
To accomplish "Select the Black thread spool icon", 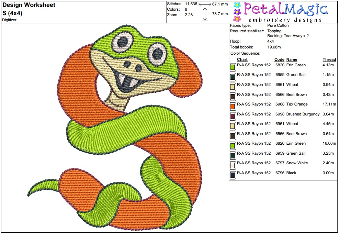I will pyautogui.click(x=233, y=175).
